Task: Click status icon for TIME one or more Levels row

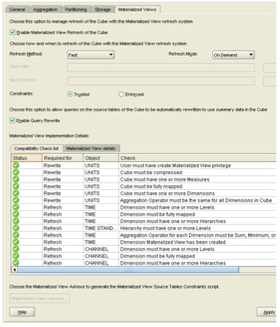Action: click(x=16, y=207)
